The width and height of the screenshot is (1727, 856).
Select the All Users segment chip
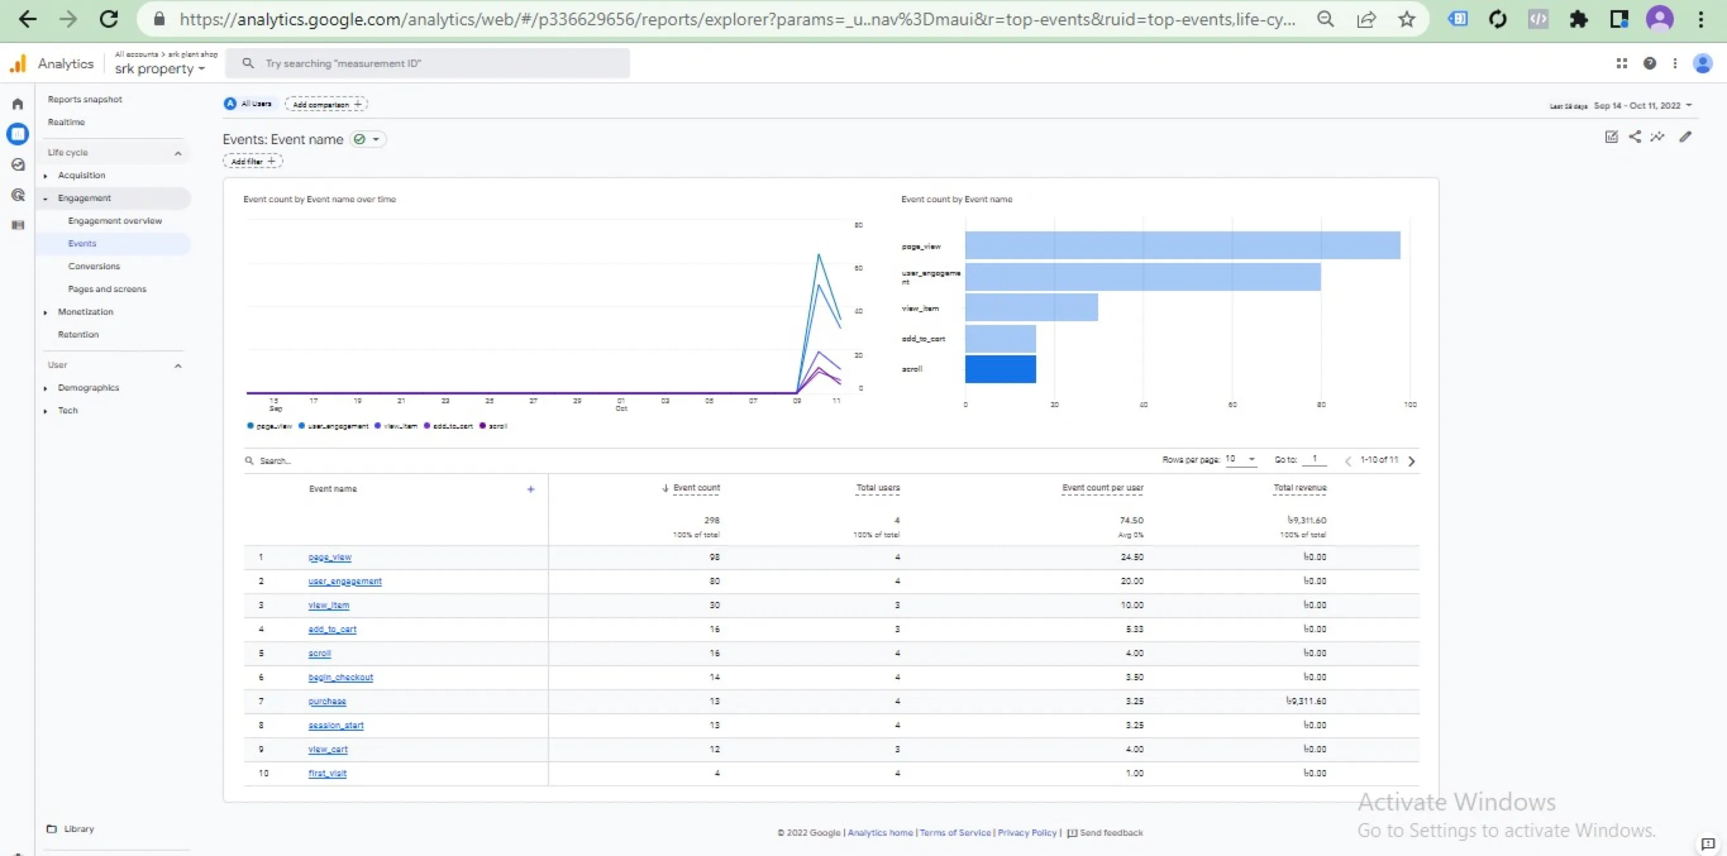click(249, 103)
